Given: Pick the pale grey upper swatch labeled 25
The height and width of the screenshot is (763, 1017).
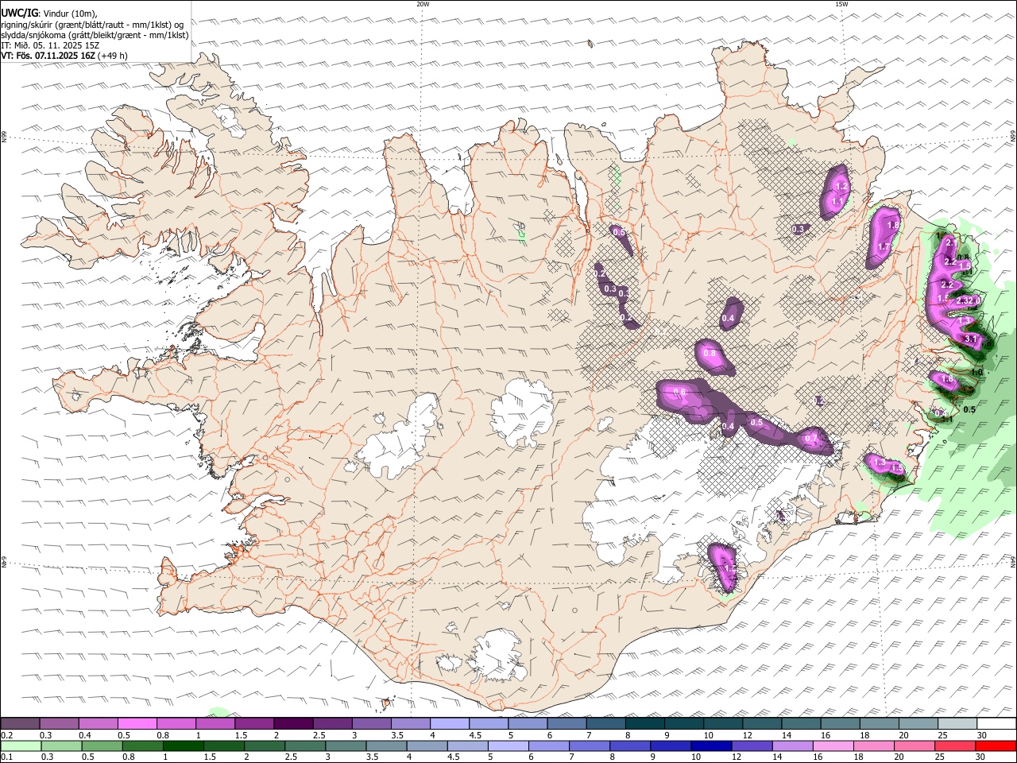Looking at the screenshot, I should point(957,723).
